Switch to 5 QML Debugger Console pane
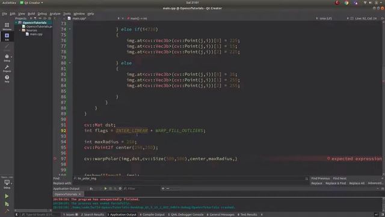The width and height of the screenshot is (385, 217). [x=186, y=215]
